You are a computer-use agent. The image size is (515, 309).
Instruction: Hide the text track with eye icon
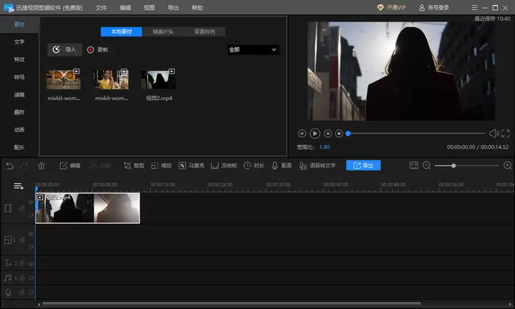tap(31, 263)
